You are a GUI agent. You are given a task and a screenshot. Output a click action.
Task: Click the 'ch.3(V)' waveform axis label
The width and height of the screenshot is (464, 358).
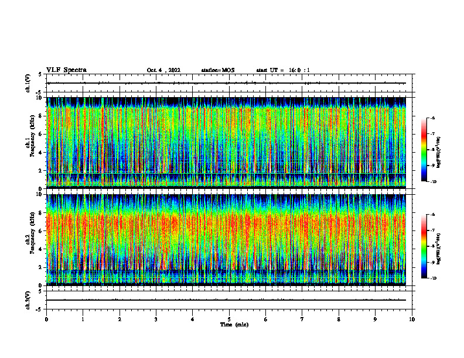pos(28,301)
